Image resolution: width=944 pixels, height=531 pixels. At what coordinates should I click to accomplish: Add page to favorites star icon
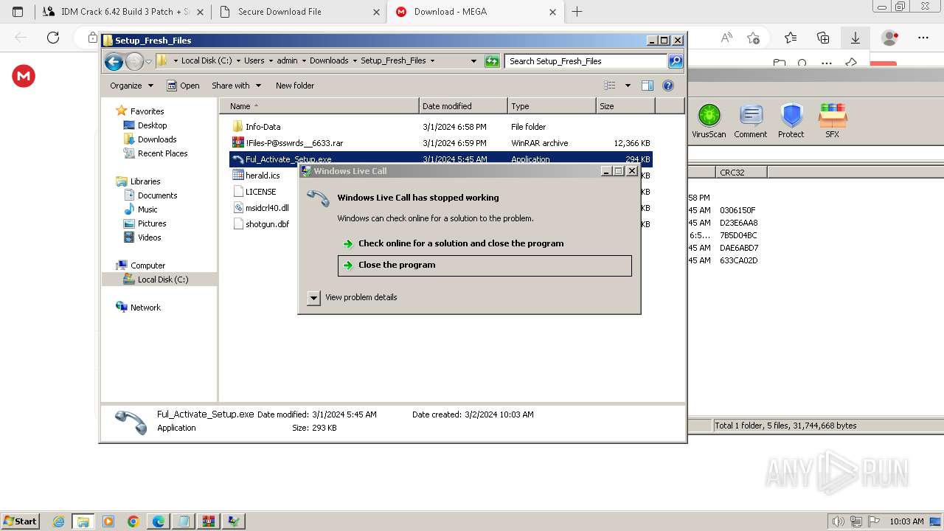tap(753, 37)
